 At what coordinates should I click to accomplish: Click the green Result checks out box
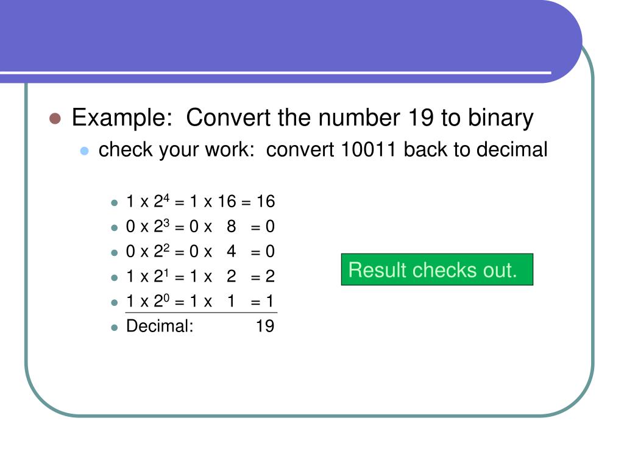click(x=437, y=269)
